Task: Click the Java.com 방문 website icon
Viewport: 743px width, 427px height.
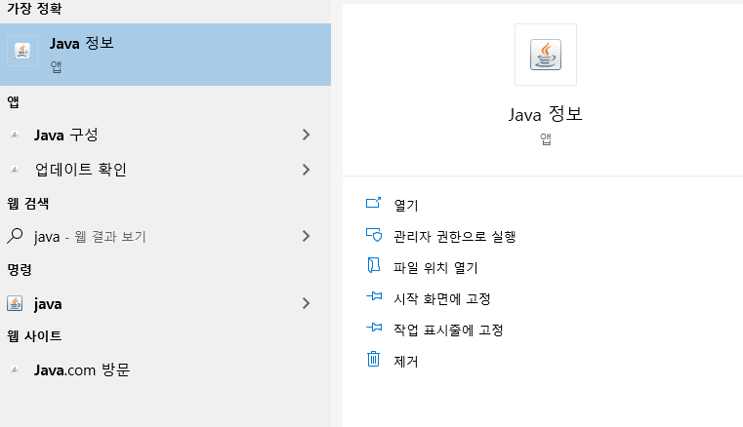Action: 15,369
